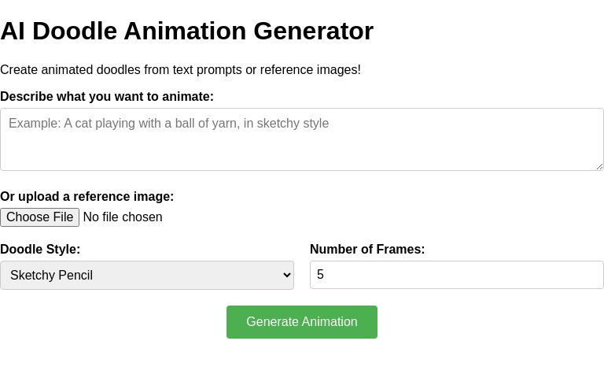Click 'Describe what you want to animate' label
604x378 pixels.
107,97
